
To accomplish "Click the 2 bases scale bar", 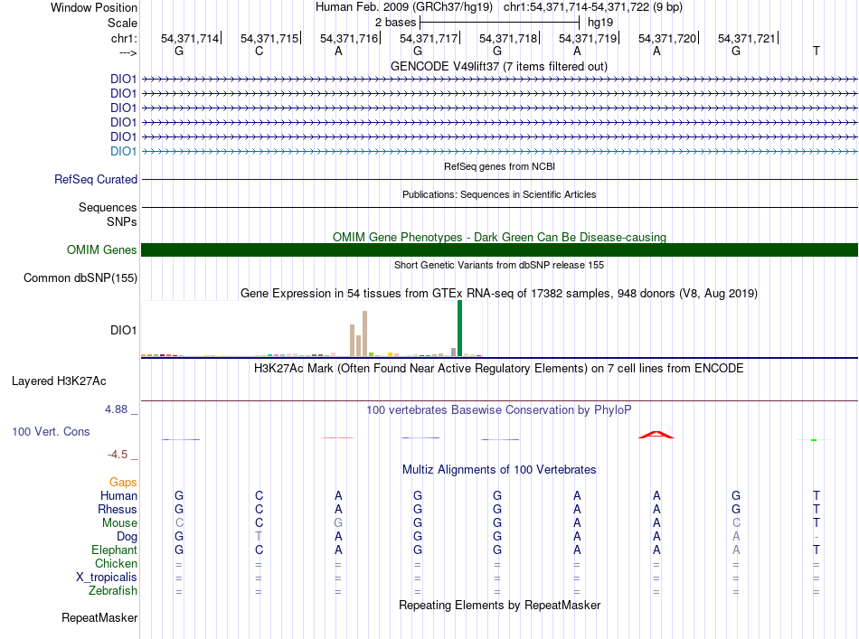I will click(x=499, y=21).
